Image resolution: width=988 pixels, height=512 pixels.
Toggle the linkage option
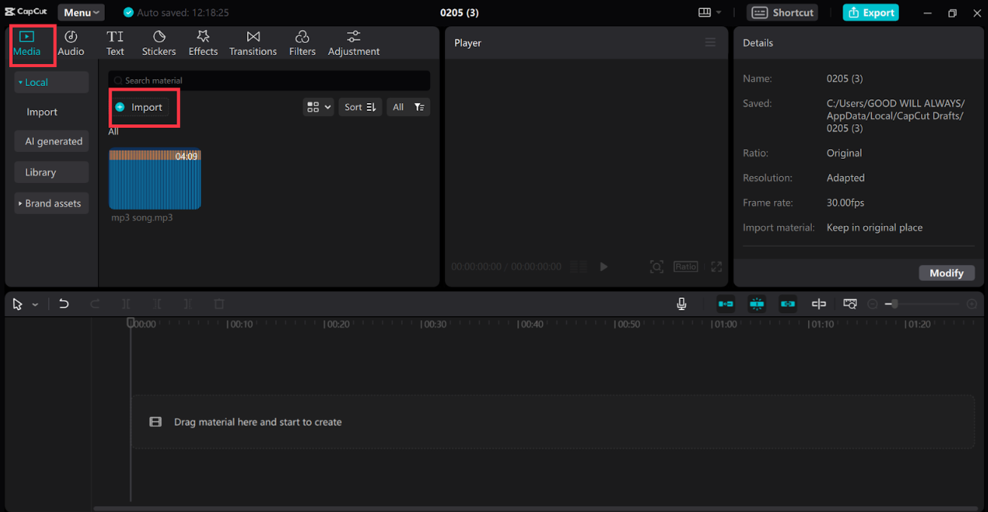coord(788,303)
